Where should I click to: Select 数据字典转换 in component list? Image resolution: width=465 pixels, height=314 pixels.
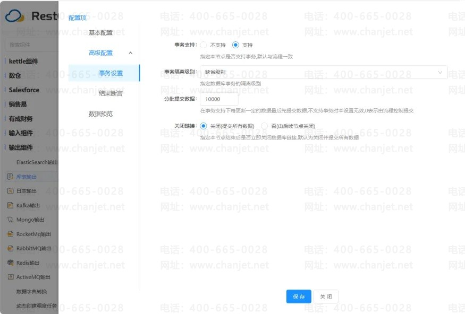[31, 292]
